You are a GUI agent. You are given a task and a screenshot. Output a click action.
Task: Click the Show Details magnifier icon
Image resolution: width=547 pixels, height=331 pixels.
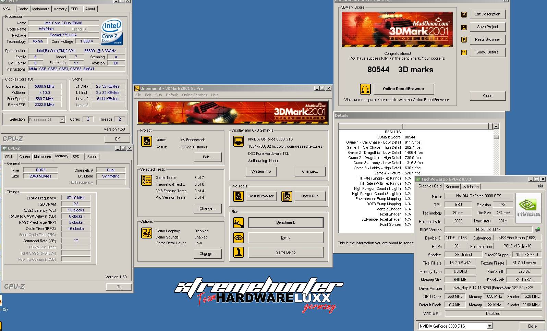(464, 52)
